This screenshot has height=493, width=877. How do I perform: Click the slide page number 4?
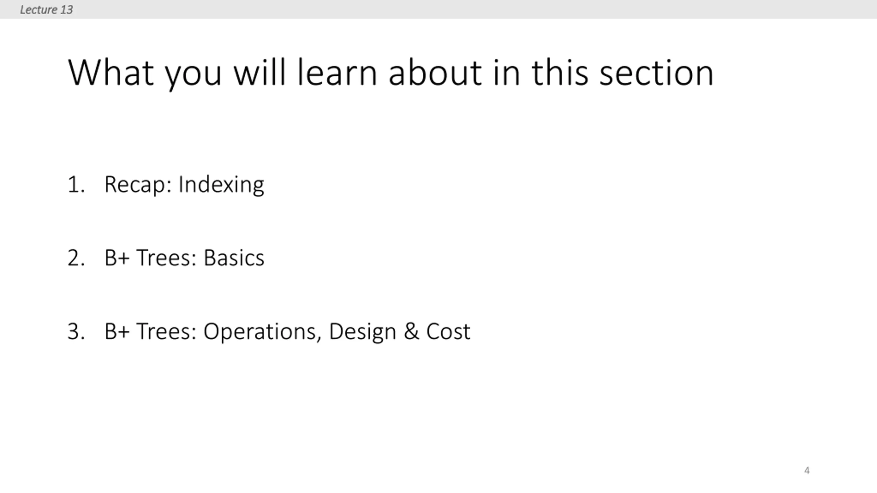(807, 470)
